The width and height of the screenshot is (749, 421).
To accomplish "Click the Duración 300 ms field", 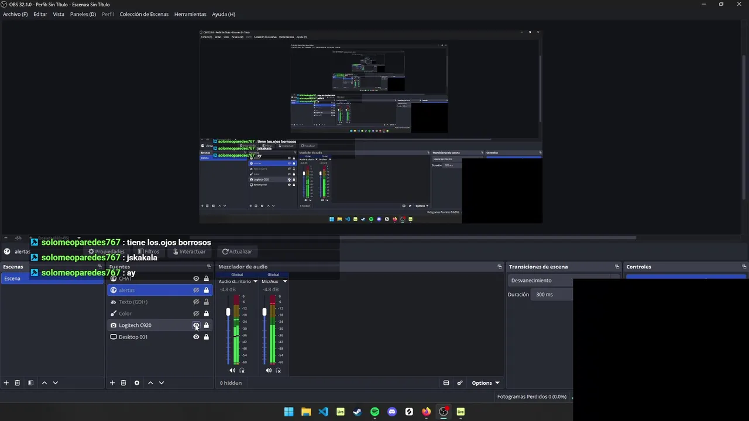I will pos(553,295).
